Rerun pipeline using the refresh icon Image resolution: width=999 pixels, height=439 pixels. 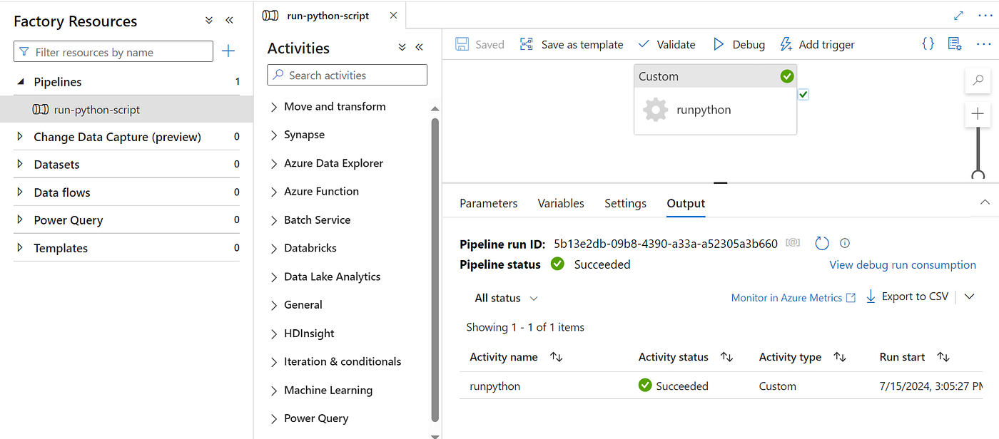coord(822,244)
